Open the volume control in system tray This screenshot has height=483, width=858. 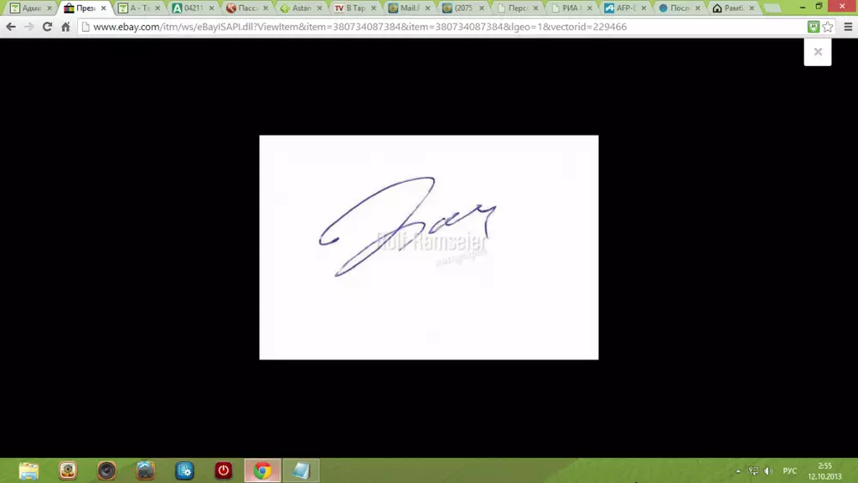click(x=768, y=471)
